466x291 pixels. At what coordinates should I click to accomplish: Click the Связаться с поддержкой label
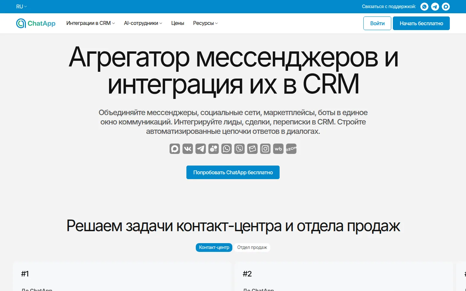click(x=389, y=6)
